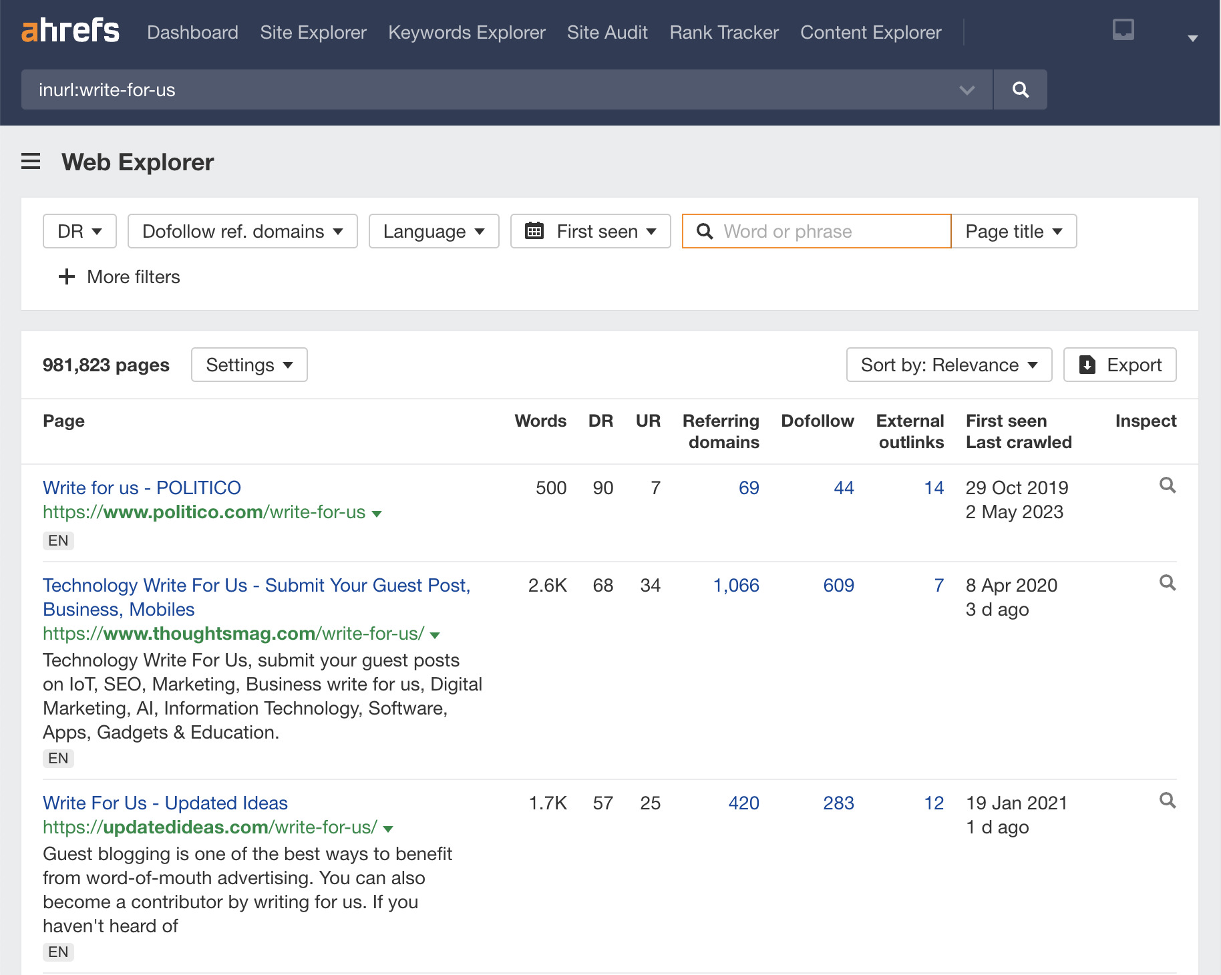Click the 1,066 referring domains link
The image size is (1221, 975).
[x=735, y=585]
